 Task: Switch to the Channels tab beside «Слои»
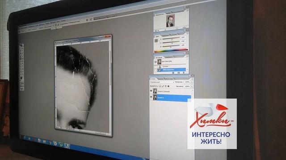(160, 79)
